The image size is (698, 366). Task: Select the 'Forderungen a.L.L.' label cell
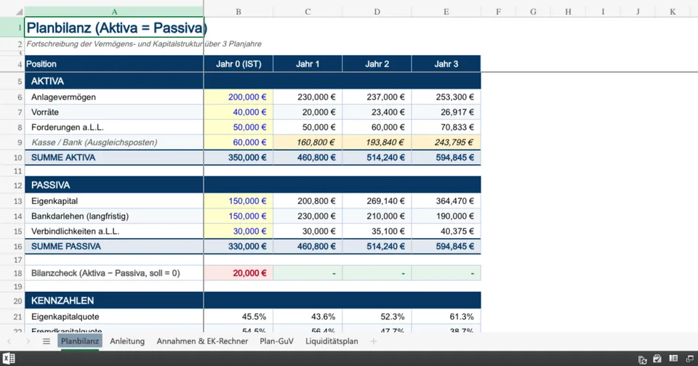tap(114, 127)
